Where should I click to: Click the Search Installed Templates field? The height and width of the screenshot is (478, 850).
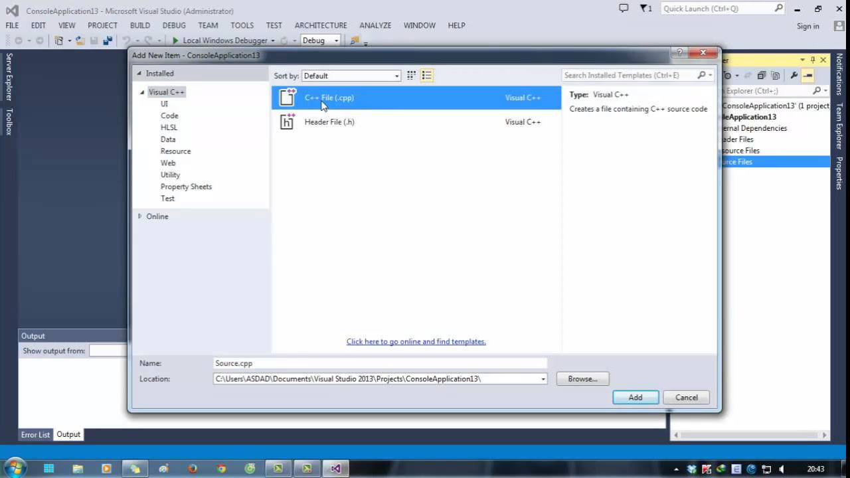click(x=628, y=76)
